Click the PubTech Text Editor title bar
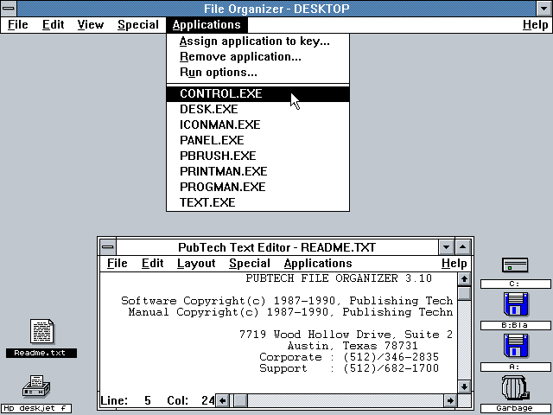The width and height of the screenshot is (553, 415). coord(276,247)
